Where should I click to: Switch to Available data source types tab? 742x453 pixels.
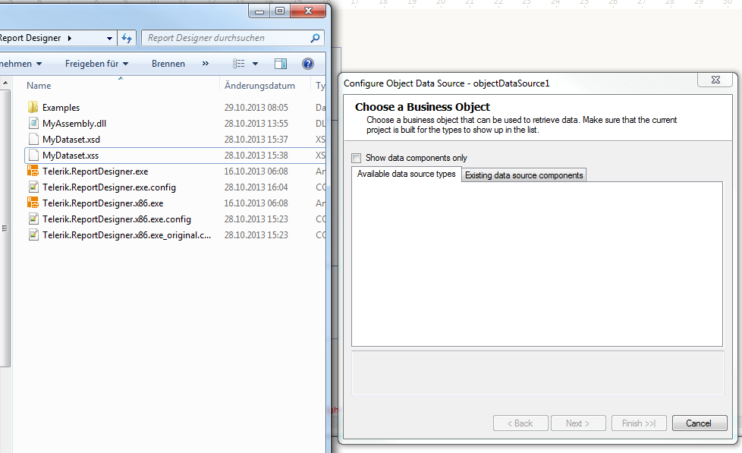(407, 174)
